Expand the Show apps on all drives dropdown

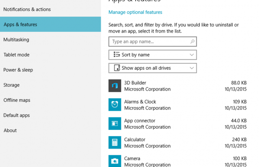point(152,68)
